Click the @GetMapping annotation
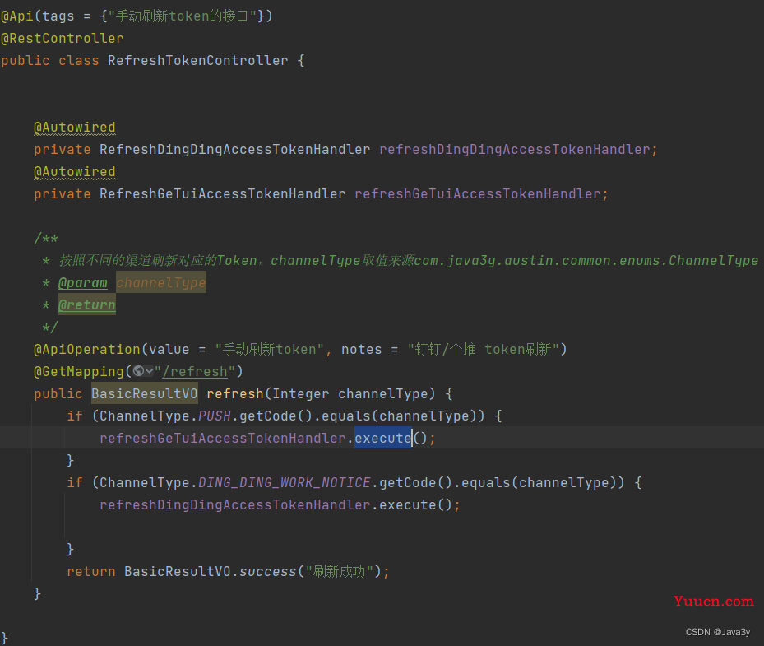The width and height of the screenshot is (764, 646). click(78, 371)
